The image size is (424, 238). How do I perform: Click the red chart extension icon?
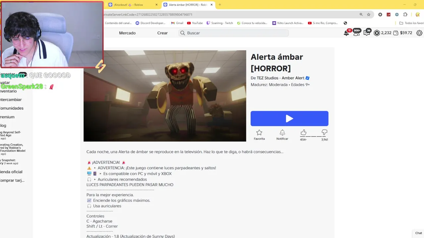tap(389, 15)
